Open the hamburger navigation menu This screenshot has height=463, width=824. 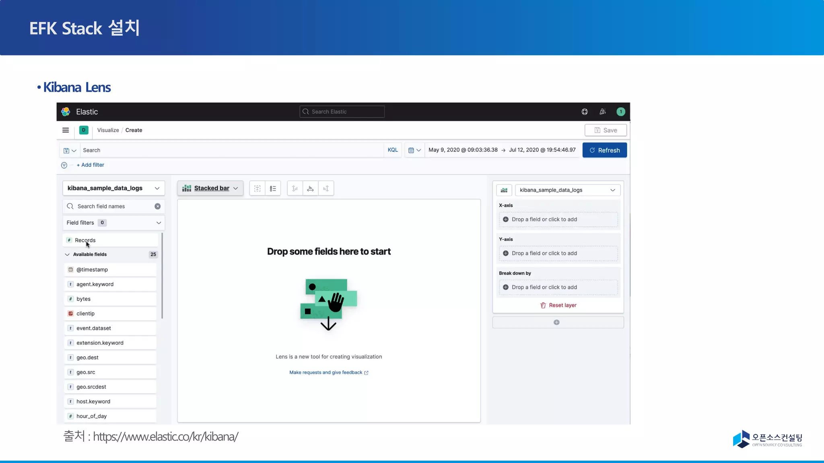(66, 130)
